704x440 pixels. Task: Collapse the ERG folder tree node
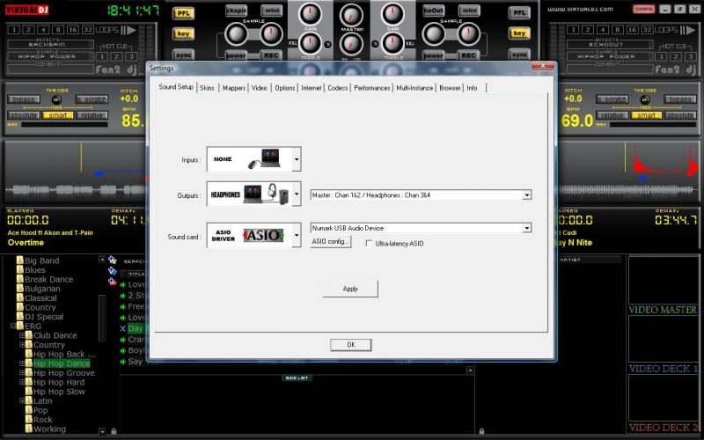click(13, 326)
